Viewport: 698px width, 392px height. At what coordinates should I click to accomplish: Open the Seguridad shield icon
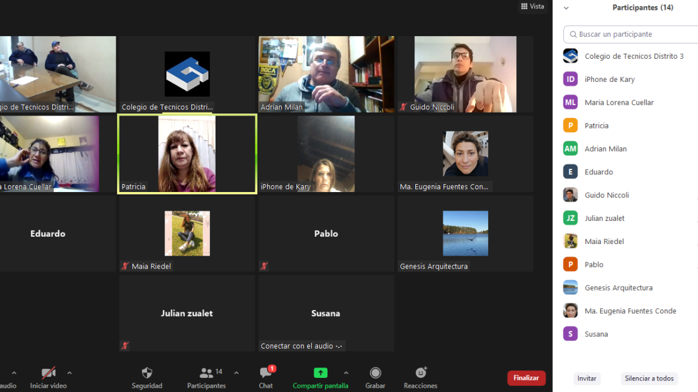pyautogui.click(x=147, y=373)
